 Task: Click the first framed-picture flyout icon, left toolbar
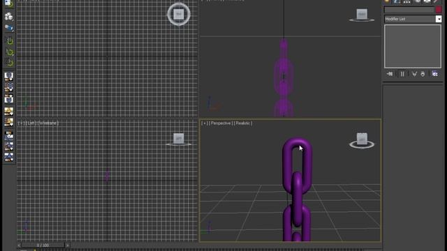[9, 76]
